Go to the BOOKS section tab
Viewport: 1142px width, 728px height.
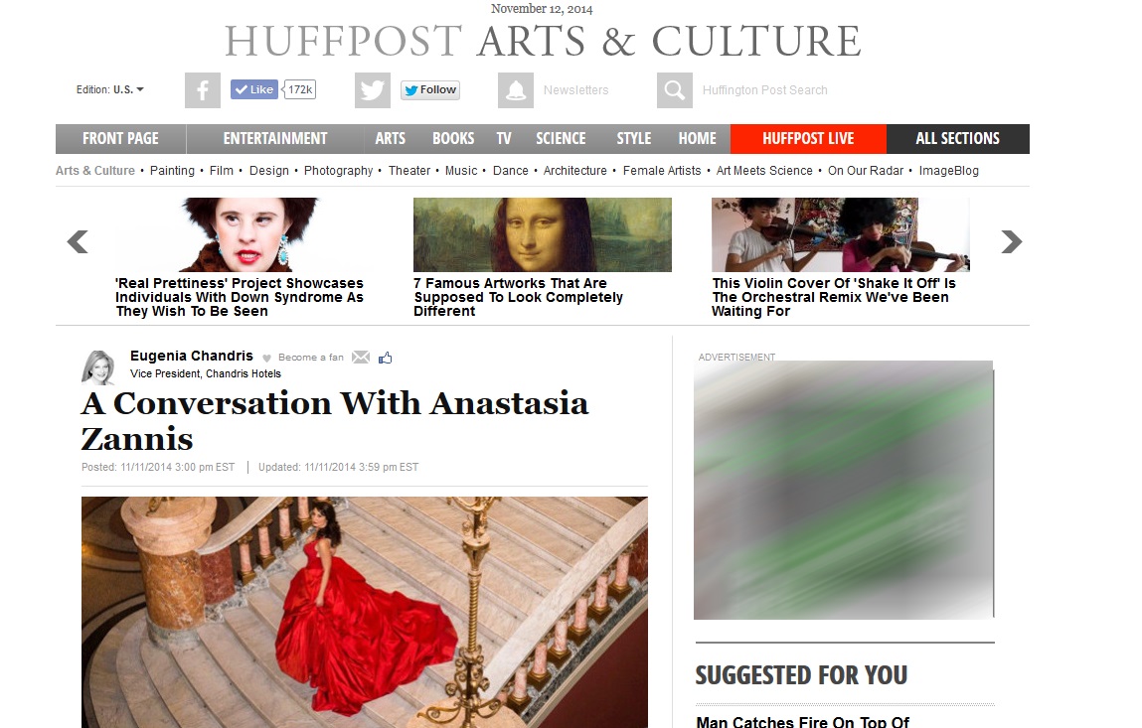453,138
